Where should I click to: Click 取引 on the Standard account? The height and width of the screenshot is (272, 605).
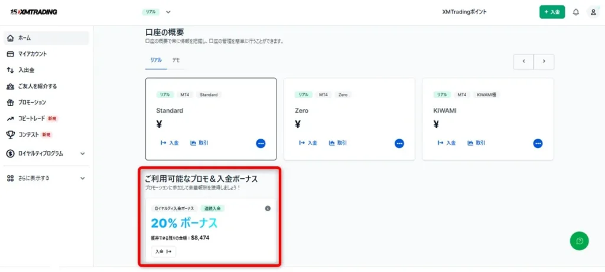200,143
